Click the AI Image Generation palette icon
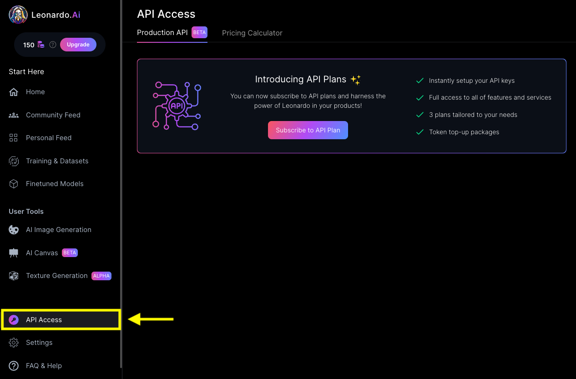This screenshot has width=576, height=379. click(14, 230)
